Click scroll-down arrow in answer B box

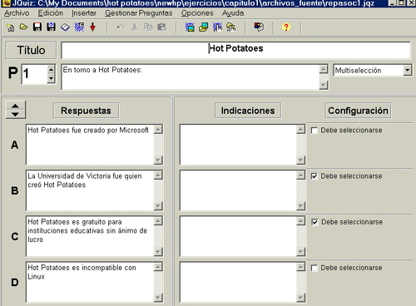click(x=158, y=206)
